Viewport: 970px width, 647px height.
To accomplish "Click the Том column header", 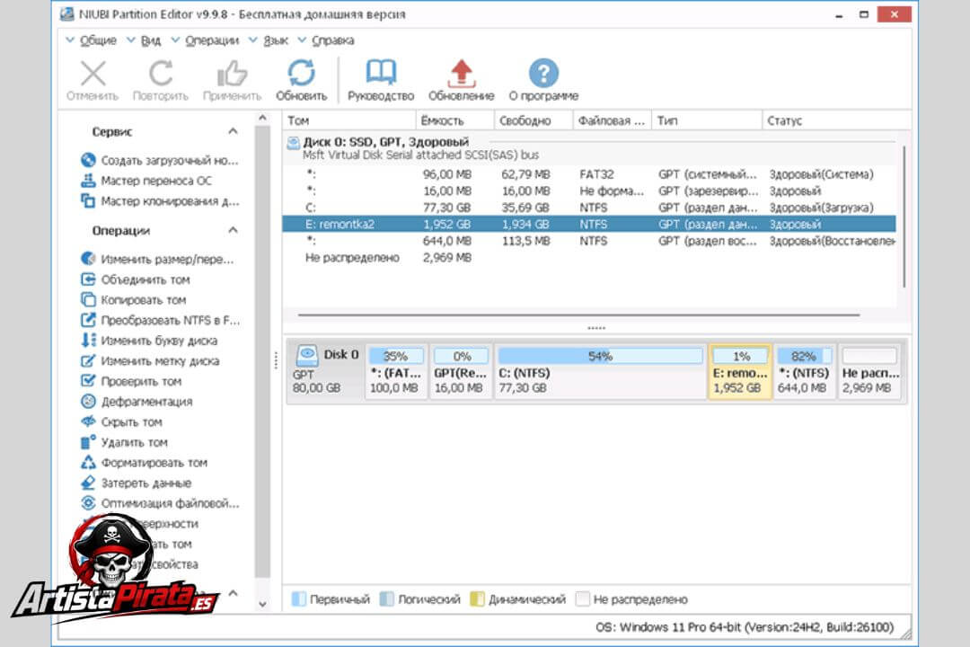I will [348, 120].
